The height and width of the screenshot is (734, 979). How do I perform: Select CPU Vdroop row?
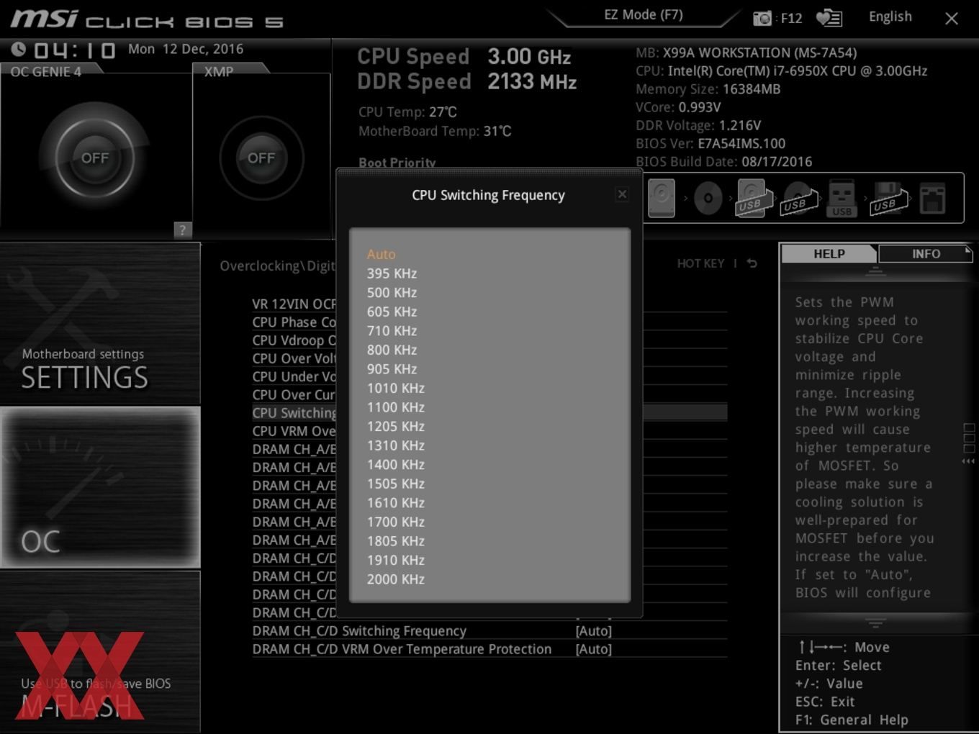294,340
